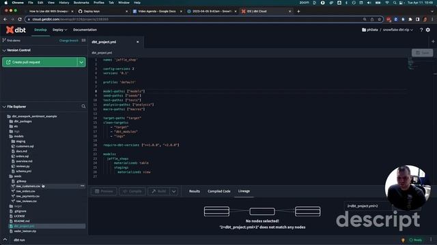Open the settings gear in dbt header
Image resolution: width=437 pixels, height=245 pixels.
428,30
